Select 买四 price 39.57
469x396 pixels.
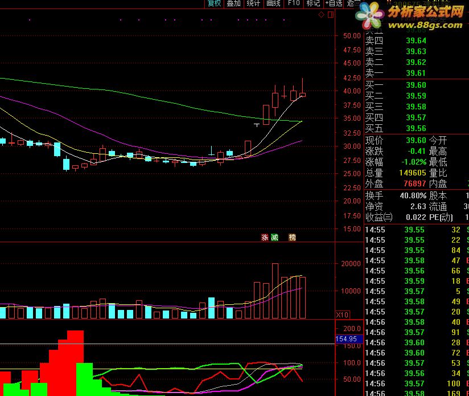click(x=415, y=117)
